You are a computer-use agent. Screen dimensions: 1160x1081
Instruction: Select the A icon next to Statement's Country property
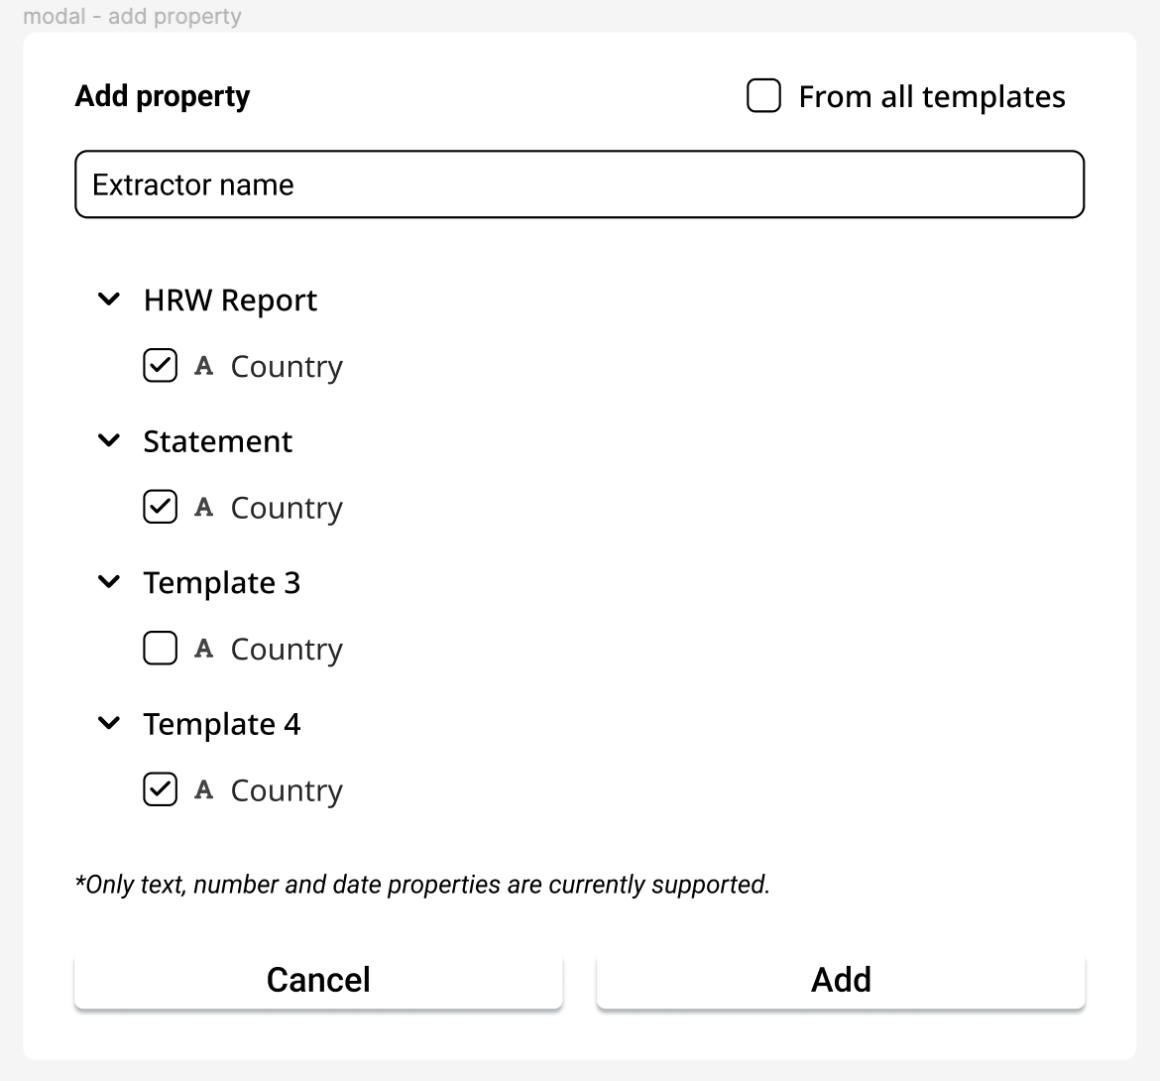204,507
